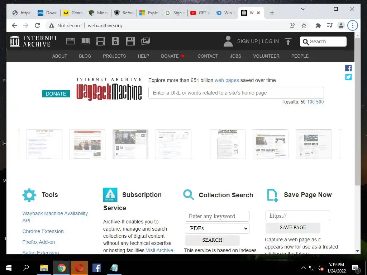Follow the web pages link
The width and height of the screenshot is (367, 275).
pyautogui.click(x=227, y=80)
